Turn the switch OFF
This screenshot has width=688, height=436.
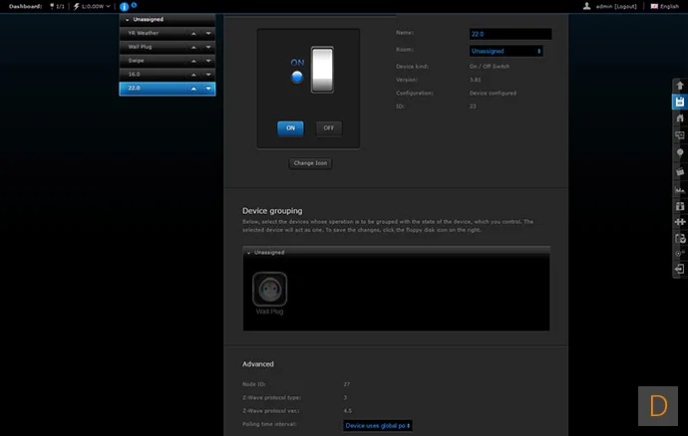[x=329, y=128]
